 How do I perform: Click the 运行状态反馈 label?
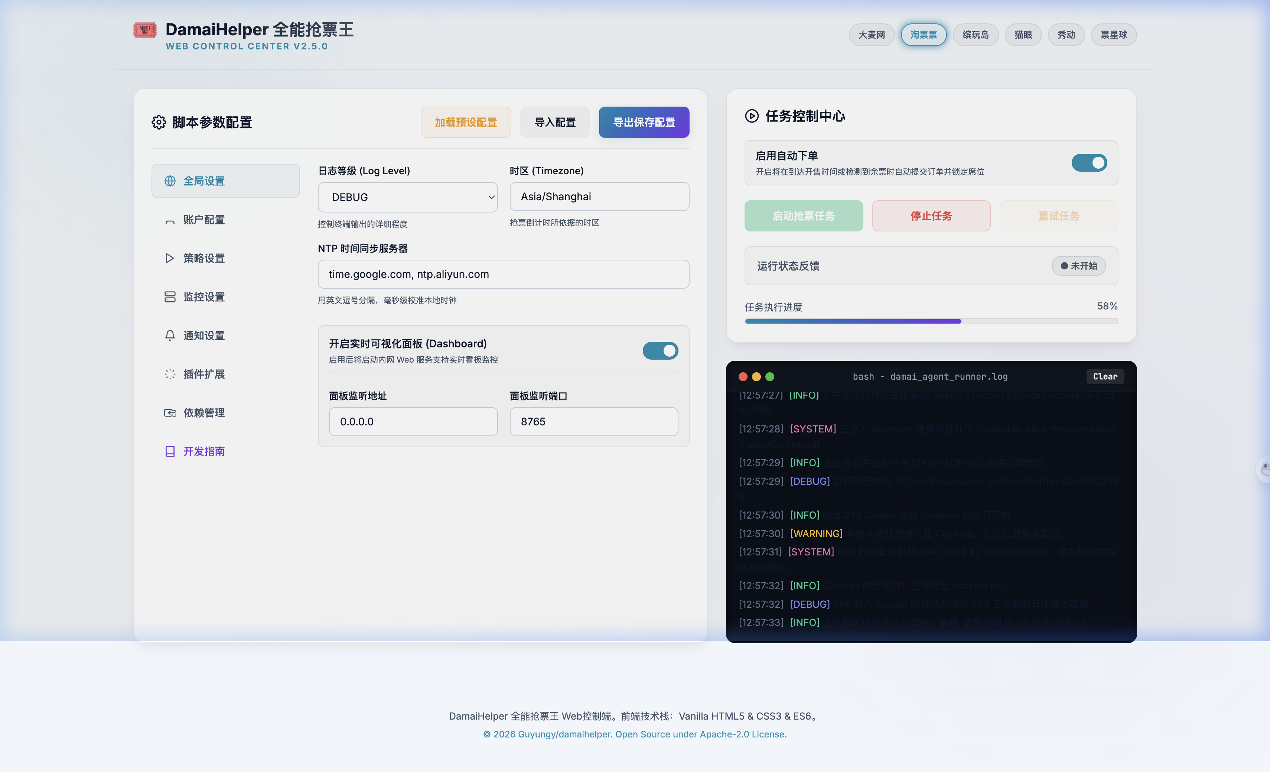pos(788,267)
